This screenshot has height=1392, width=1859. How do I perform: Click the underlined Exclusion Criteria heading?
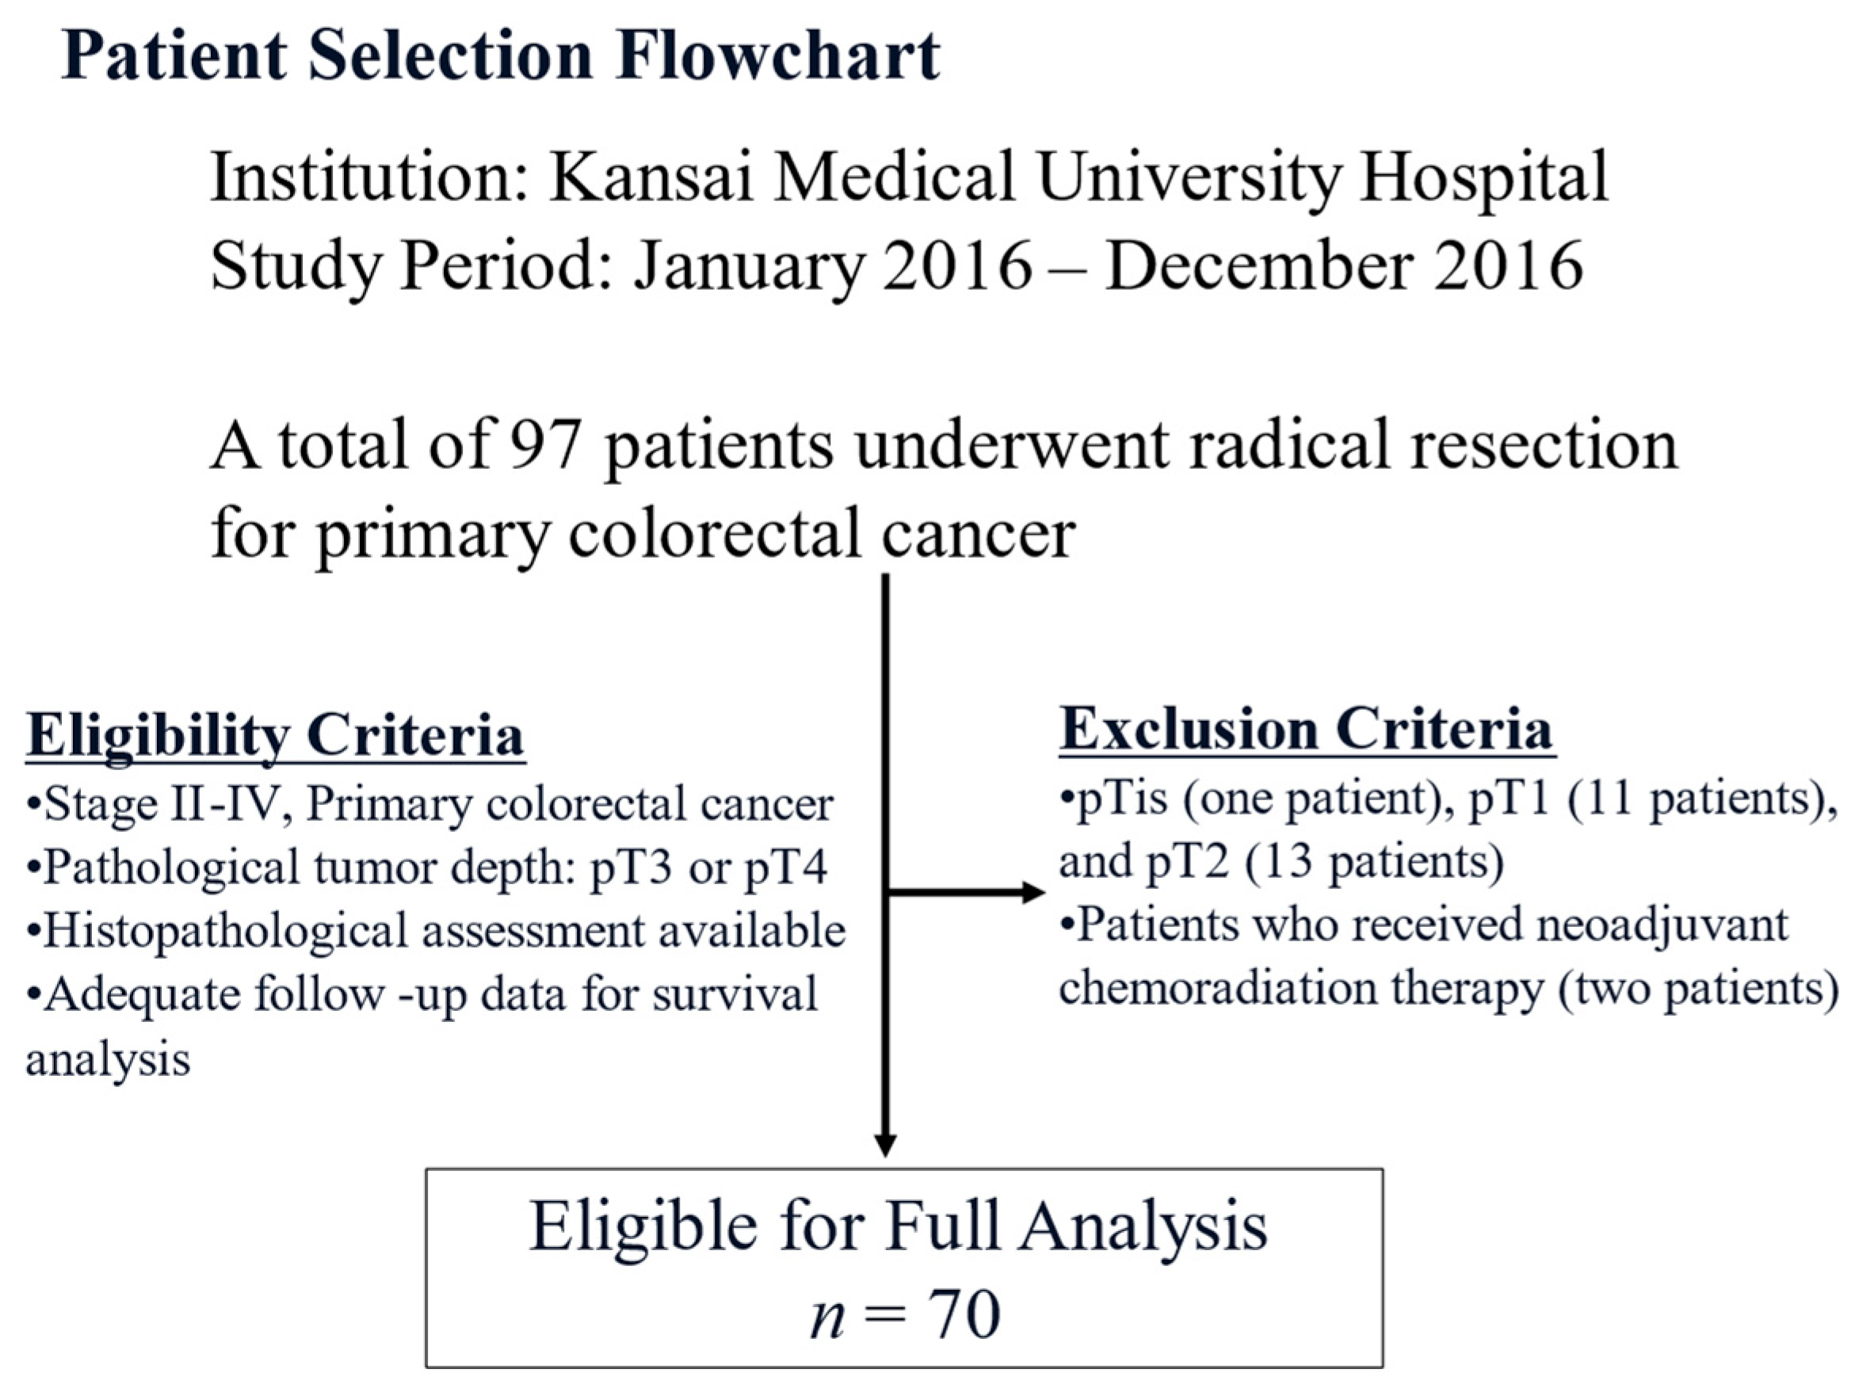[1306, 729]
